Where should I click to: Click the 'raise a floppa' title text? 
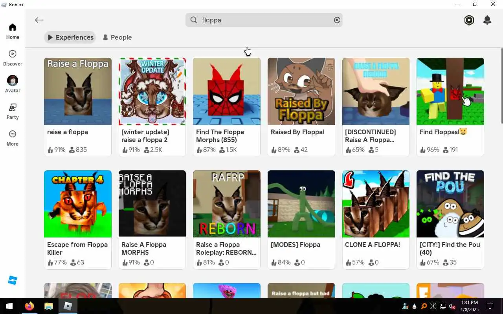pos(68,132)
